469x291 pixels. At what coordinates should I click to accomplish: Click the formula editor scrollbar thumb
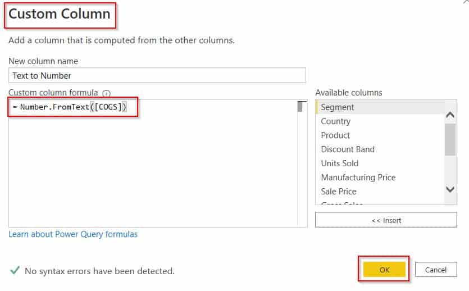click(300, 107)
